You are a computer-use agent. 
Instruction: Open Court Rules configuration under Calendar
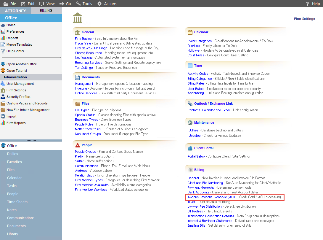tap(195, 55)
